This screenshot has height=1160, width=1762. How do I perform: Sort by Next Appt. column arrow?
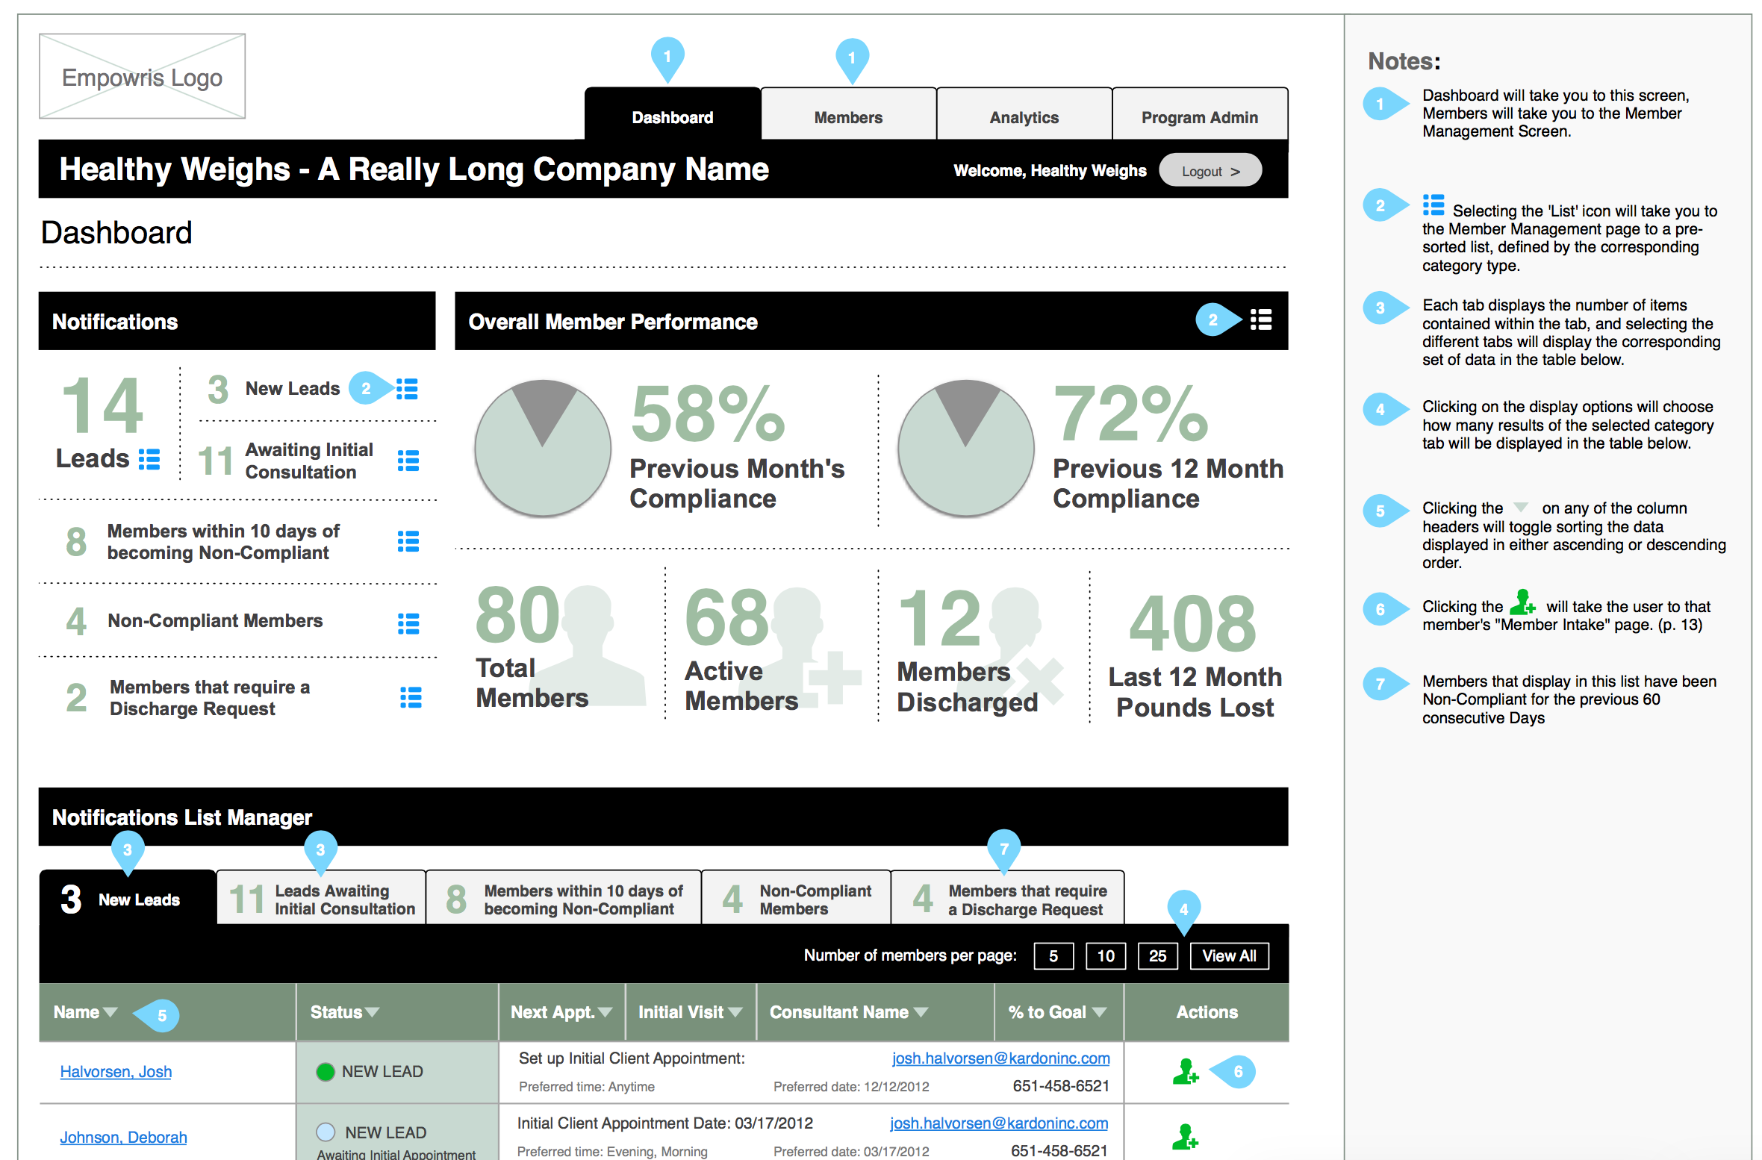[605, 1012]
